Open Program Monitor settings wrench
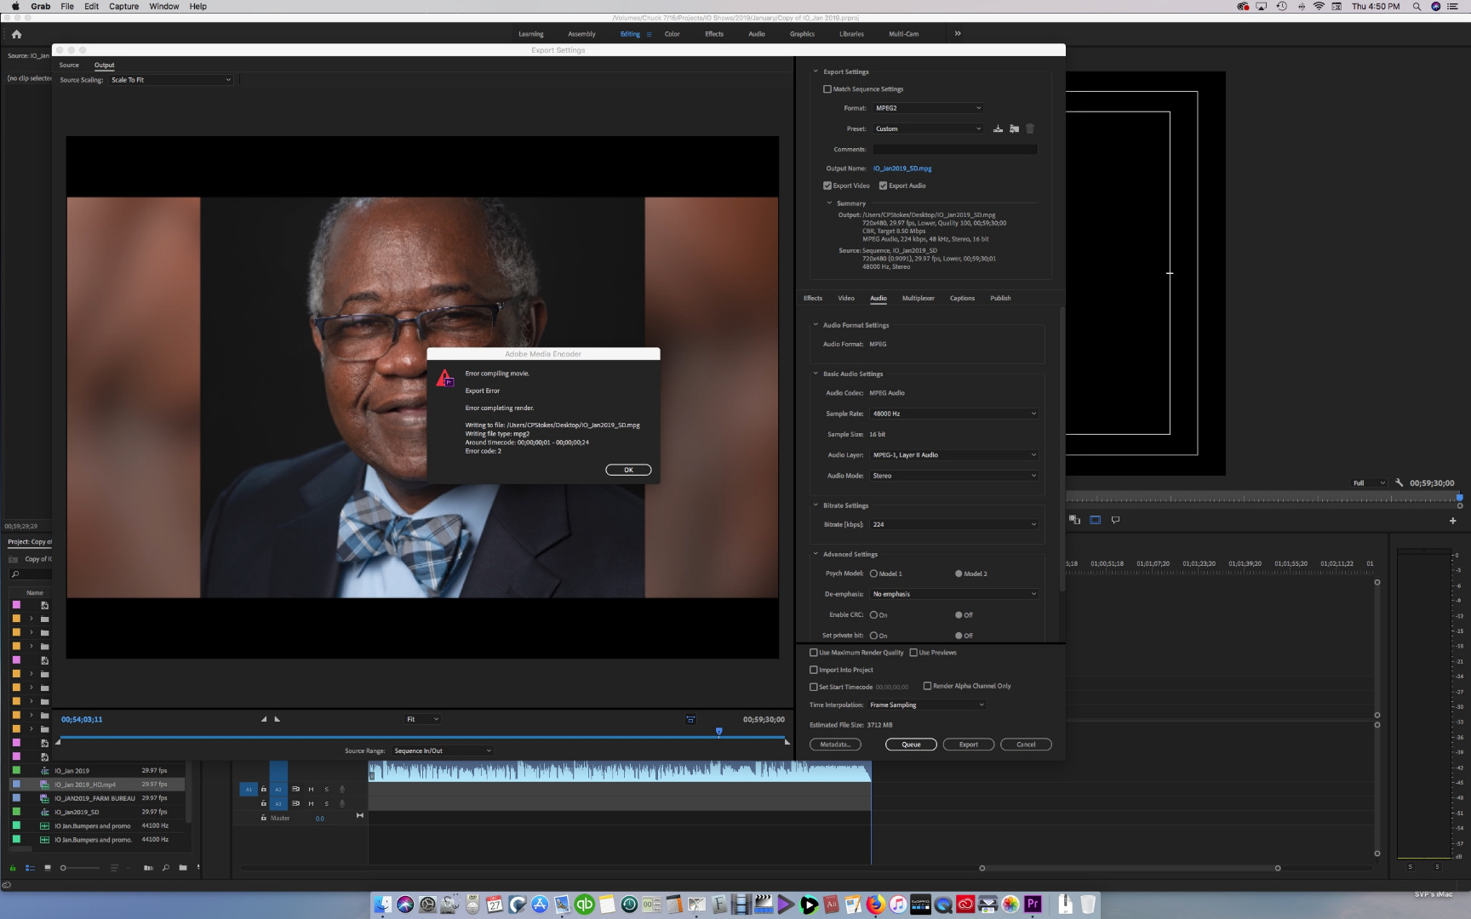The width and height of the screenshot is (1471, 919). tap(1399, 482)
